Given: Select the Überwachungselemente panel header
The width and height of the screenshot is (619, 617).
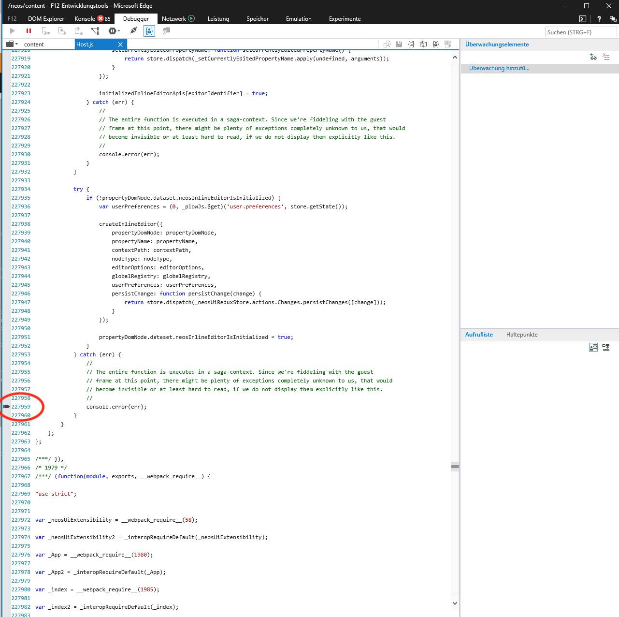Looking at the screenshot, I should pos(497,44).
